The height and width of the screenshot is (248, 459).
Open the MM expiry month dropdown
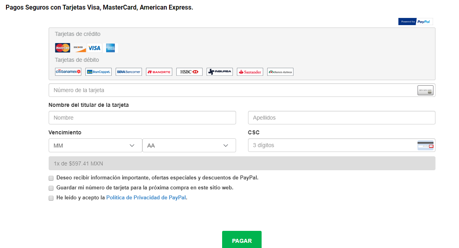95,145
